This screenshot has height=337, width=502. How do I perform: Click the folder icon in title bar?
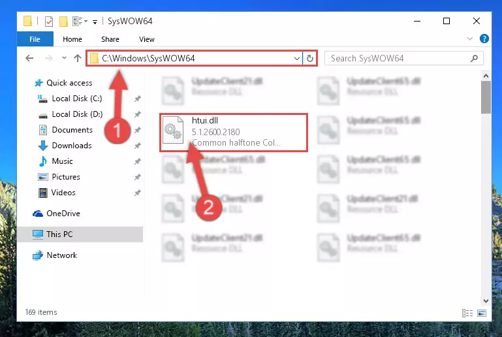click(x=28, y=21)
